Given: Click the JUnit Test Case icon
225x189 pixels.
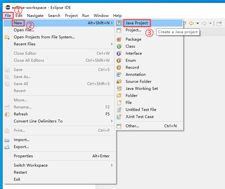Looking at the screenshot, I should pos(119,117).
